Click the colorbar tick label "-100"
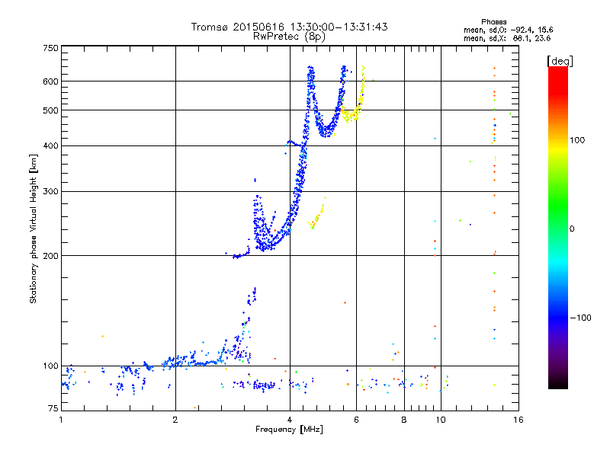Viewport: 610px width, 457px height. point(580,318)
